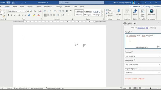The width and height of the screenshot is (161, 90).
Task: Open text effects and typography
Action: [29, 15]
